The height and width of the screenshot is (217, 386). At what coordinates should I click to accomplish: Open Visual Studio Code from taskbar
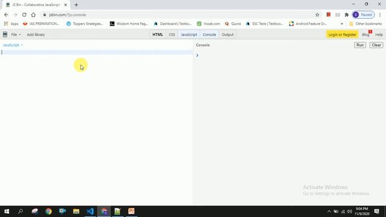click(90, 212)
